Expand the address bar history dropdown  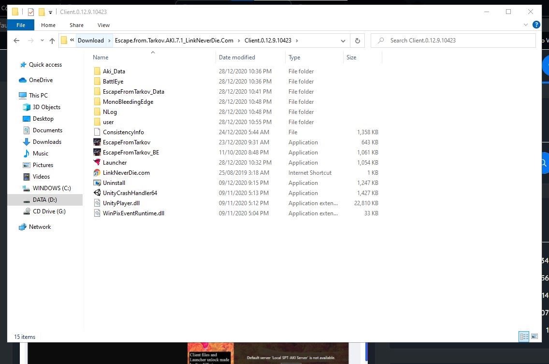[x=343, y=41]
